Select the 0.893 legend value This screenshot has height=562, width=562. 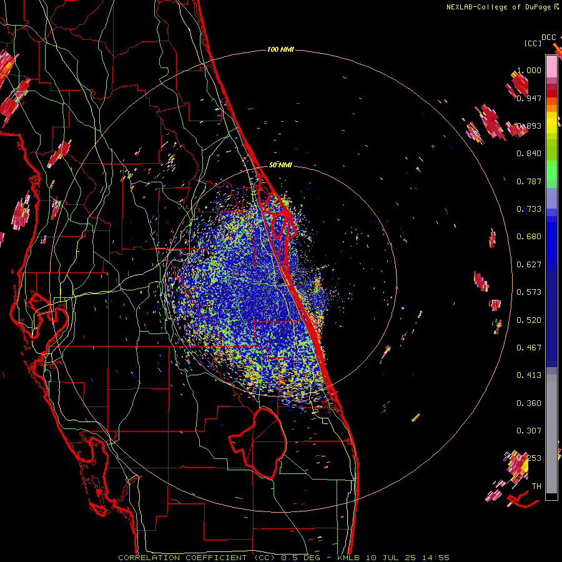click(529, 126)
